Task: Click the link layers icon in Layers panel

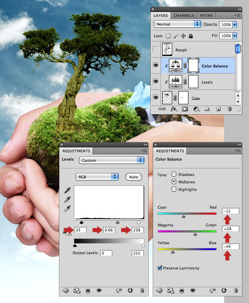Action: [x=162, y=109]
